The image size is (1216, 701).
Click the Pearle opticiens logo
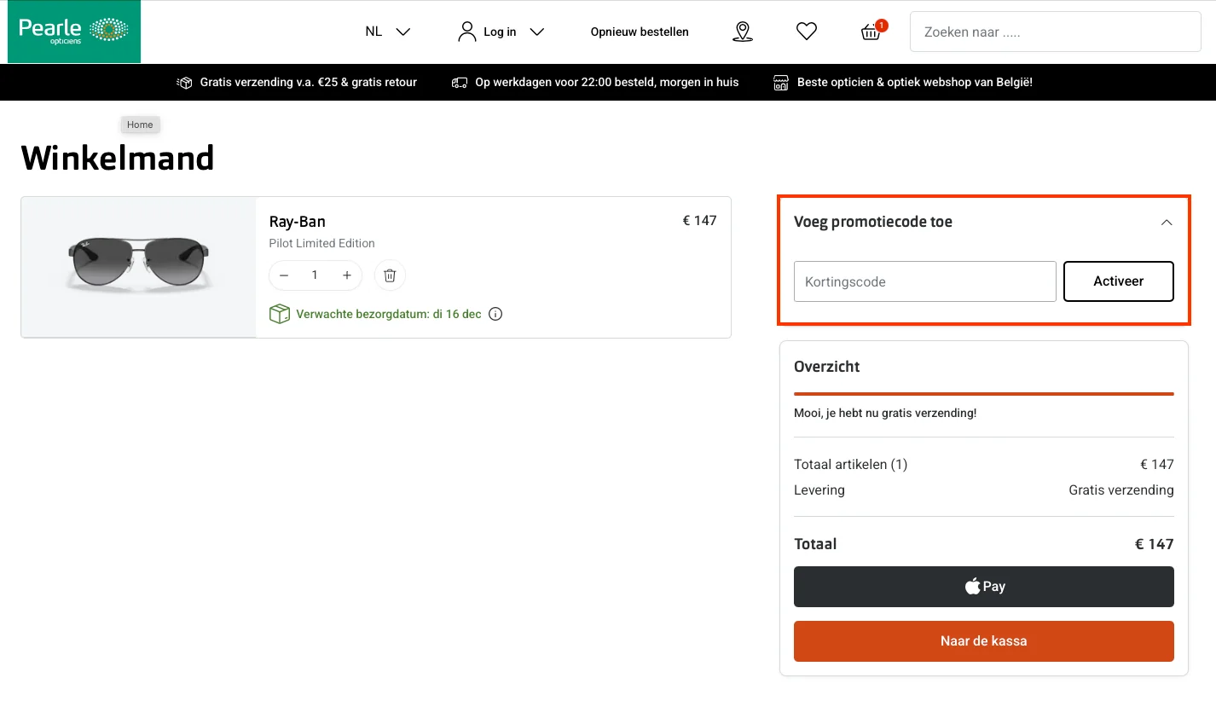(73, 32)
